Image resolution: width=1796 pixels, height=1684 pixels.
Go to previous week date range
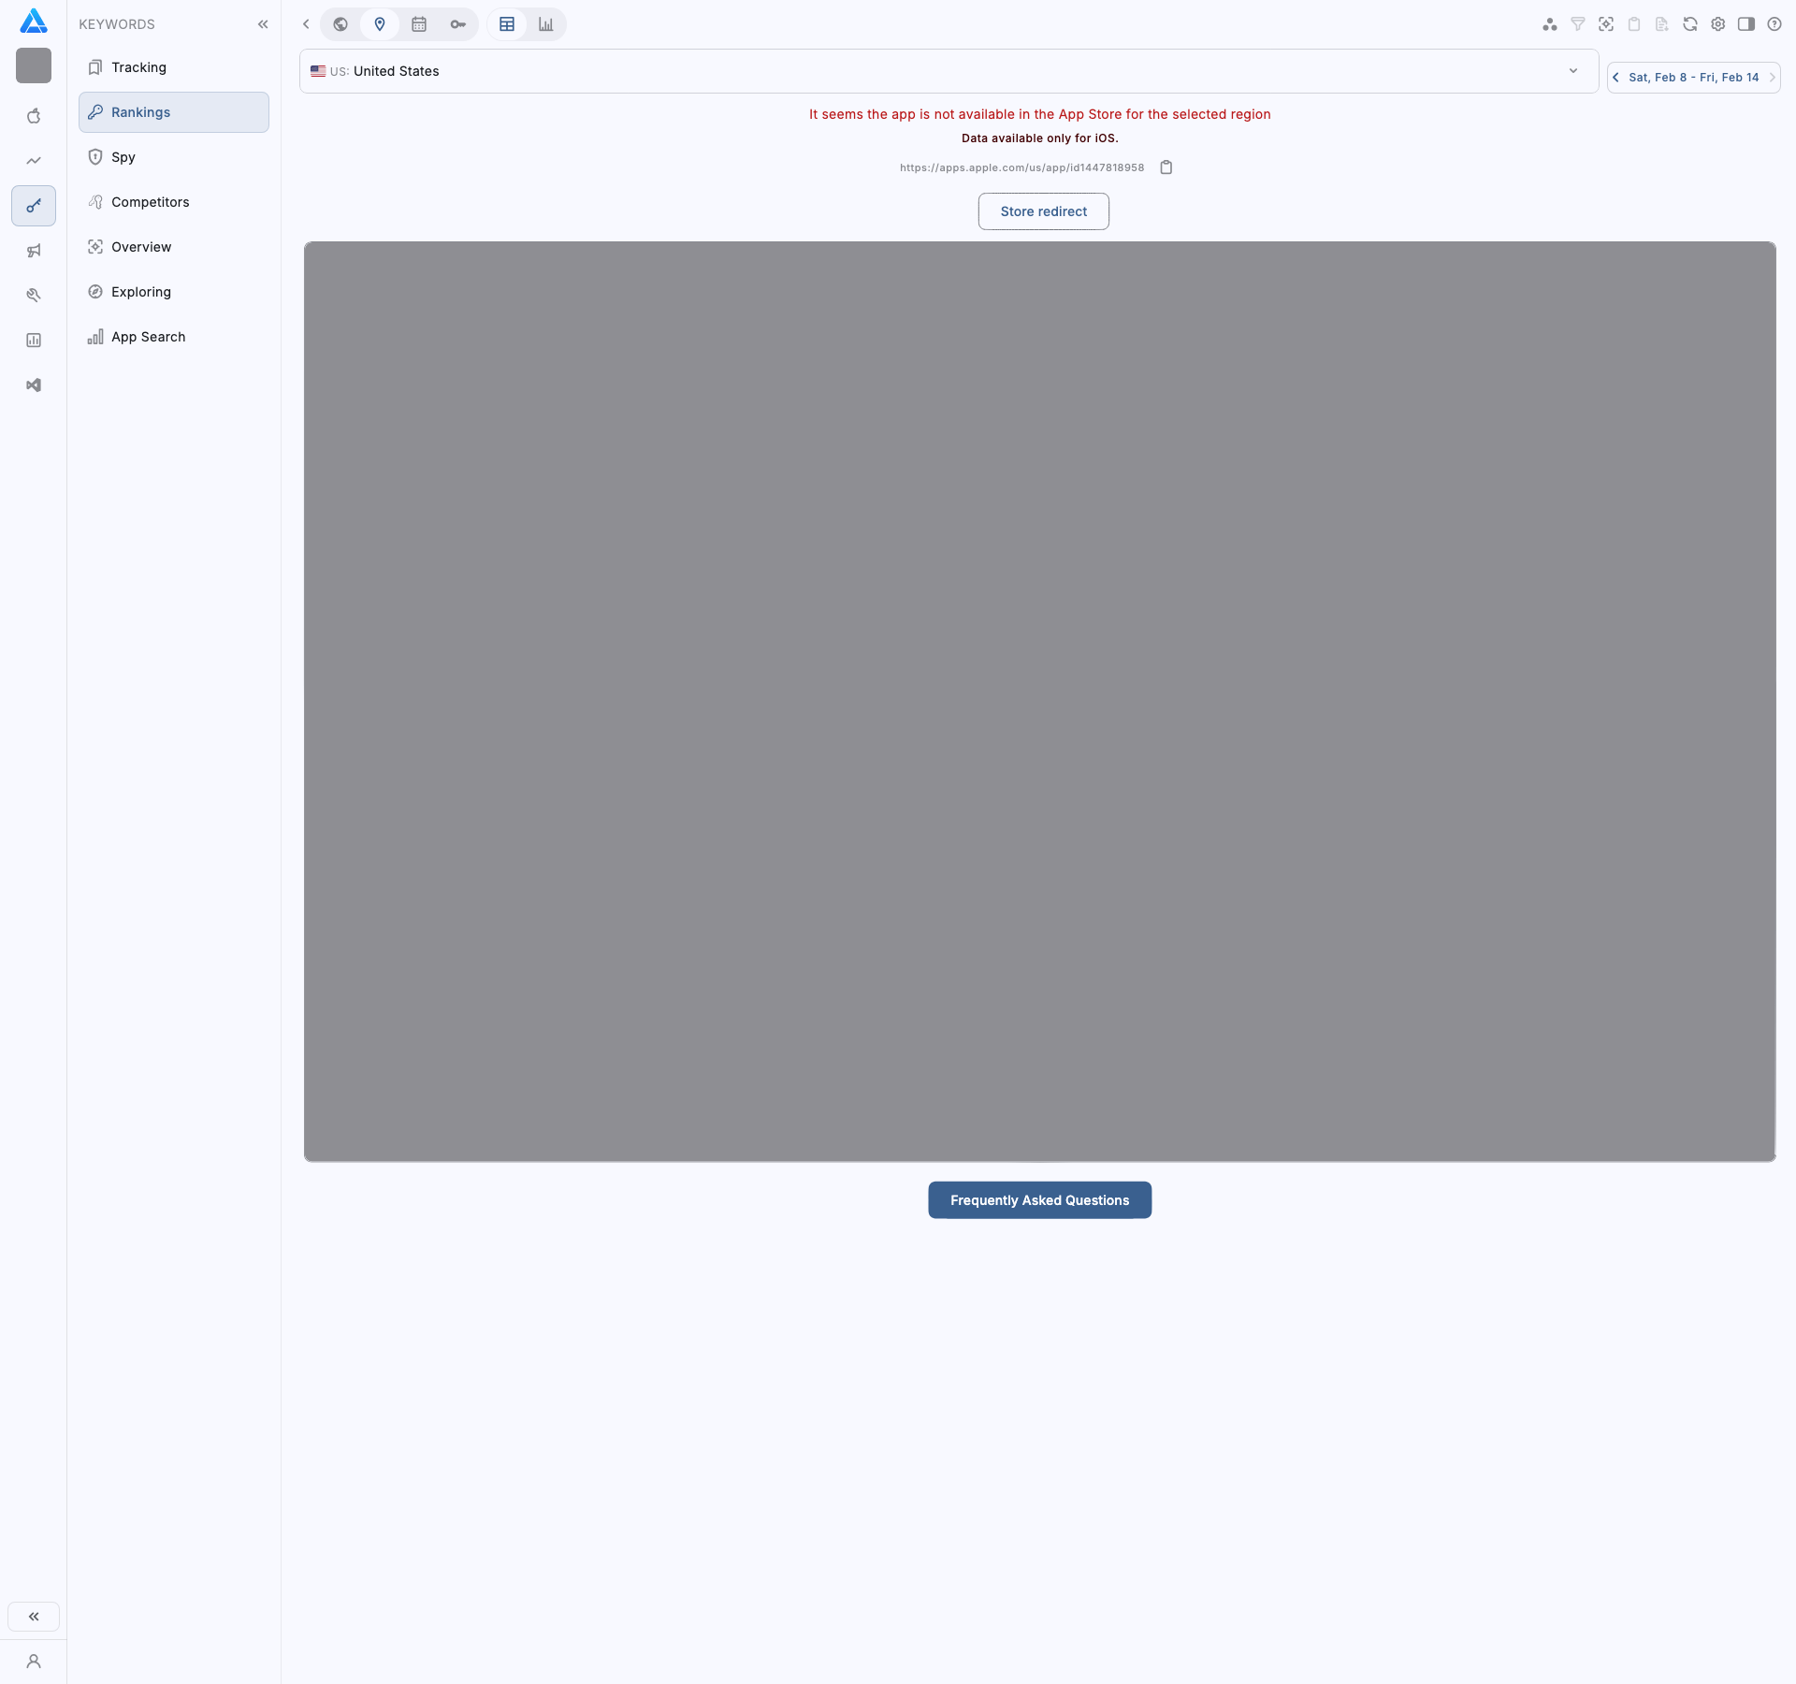click(x=1615, y=78)
